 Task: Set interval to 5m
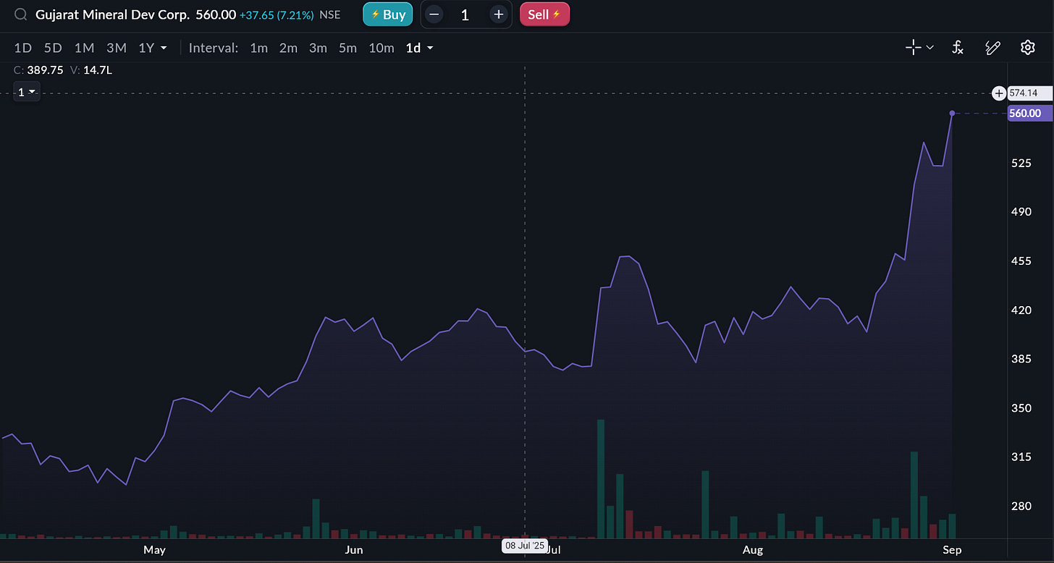pyautogui.click(x=347, y=48)
